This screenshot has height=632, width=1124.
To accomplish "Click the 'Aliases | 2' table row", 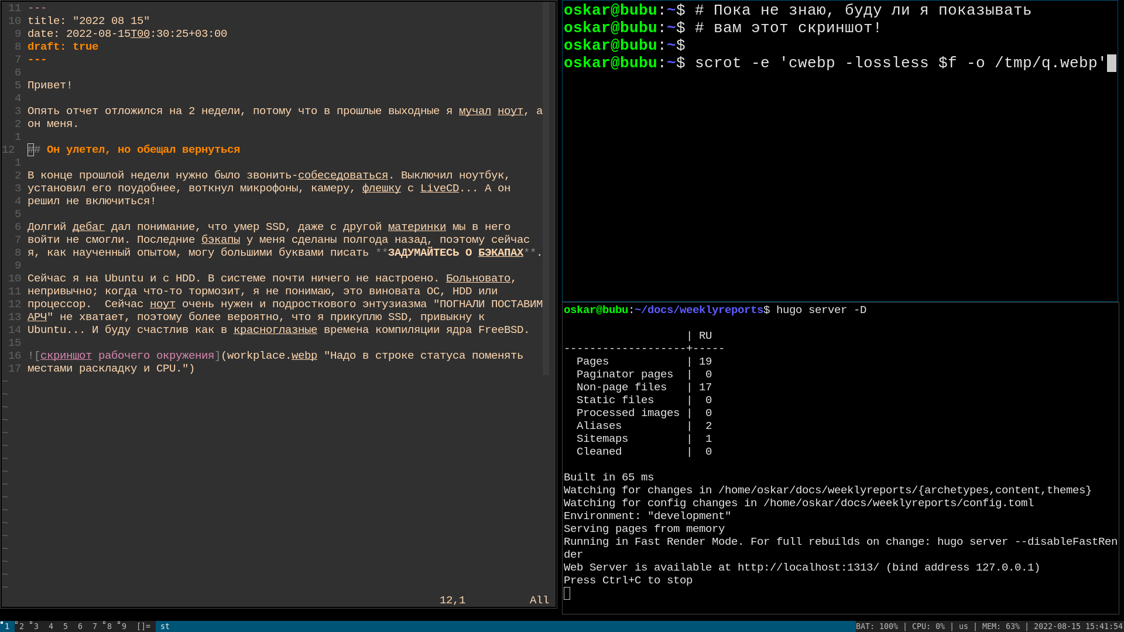I will [x=644, y=426].
